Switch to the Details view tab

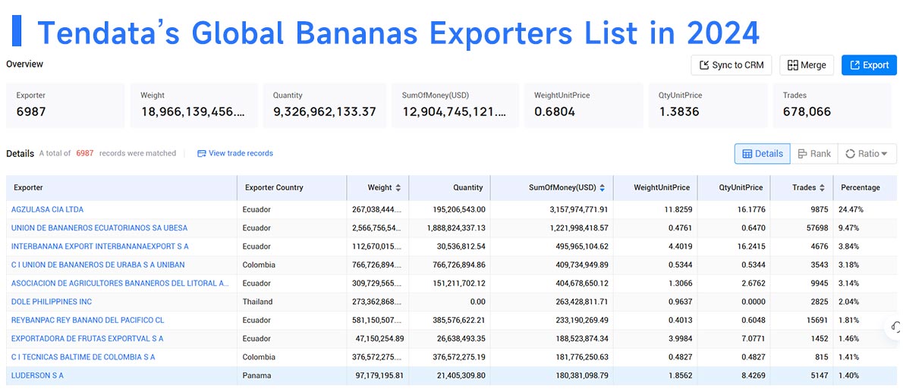pyautogui.click(x=763, y=154)
